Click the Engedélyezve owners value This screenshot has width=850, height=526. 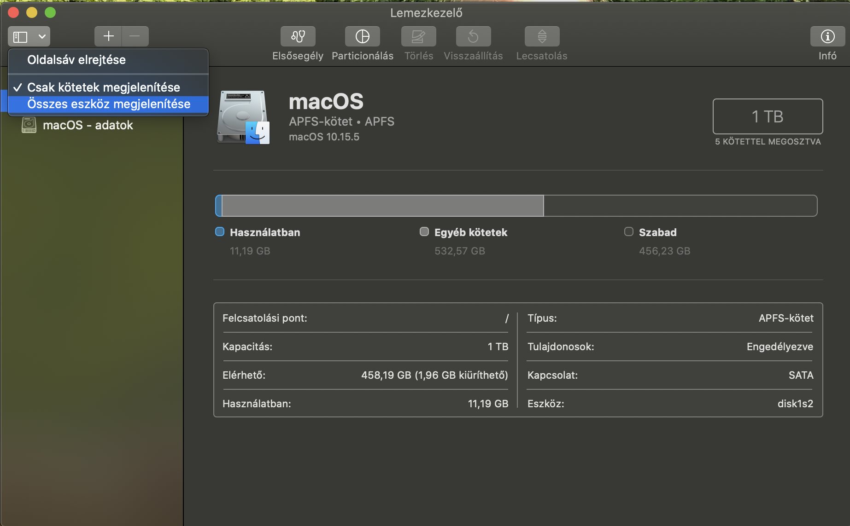click(x=780, y=347)
